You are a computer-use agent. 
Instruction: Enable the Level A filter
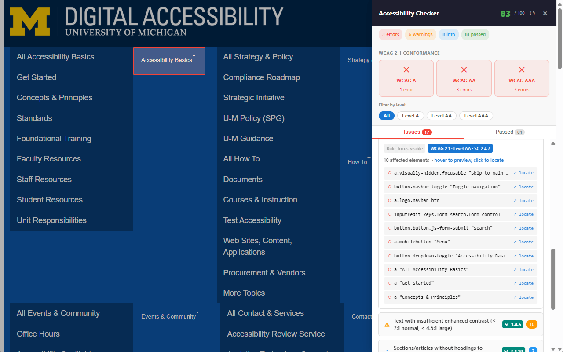click(x=410, y=116)
